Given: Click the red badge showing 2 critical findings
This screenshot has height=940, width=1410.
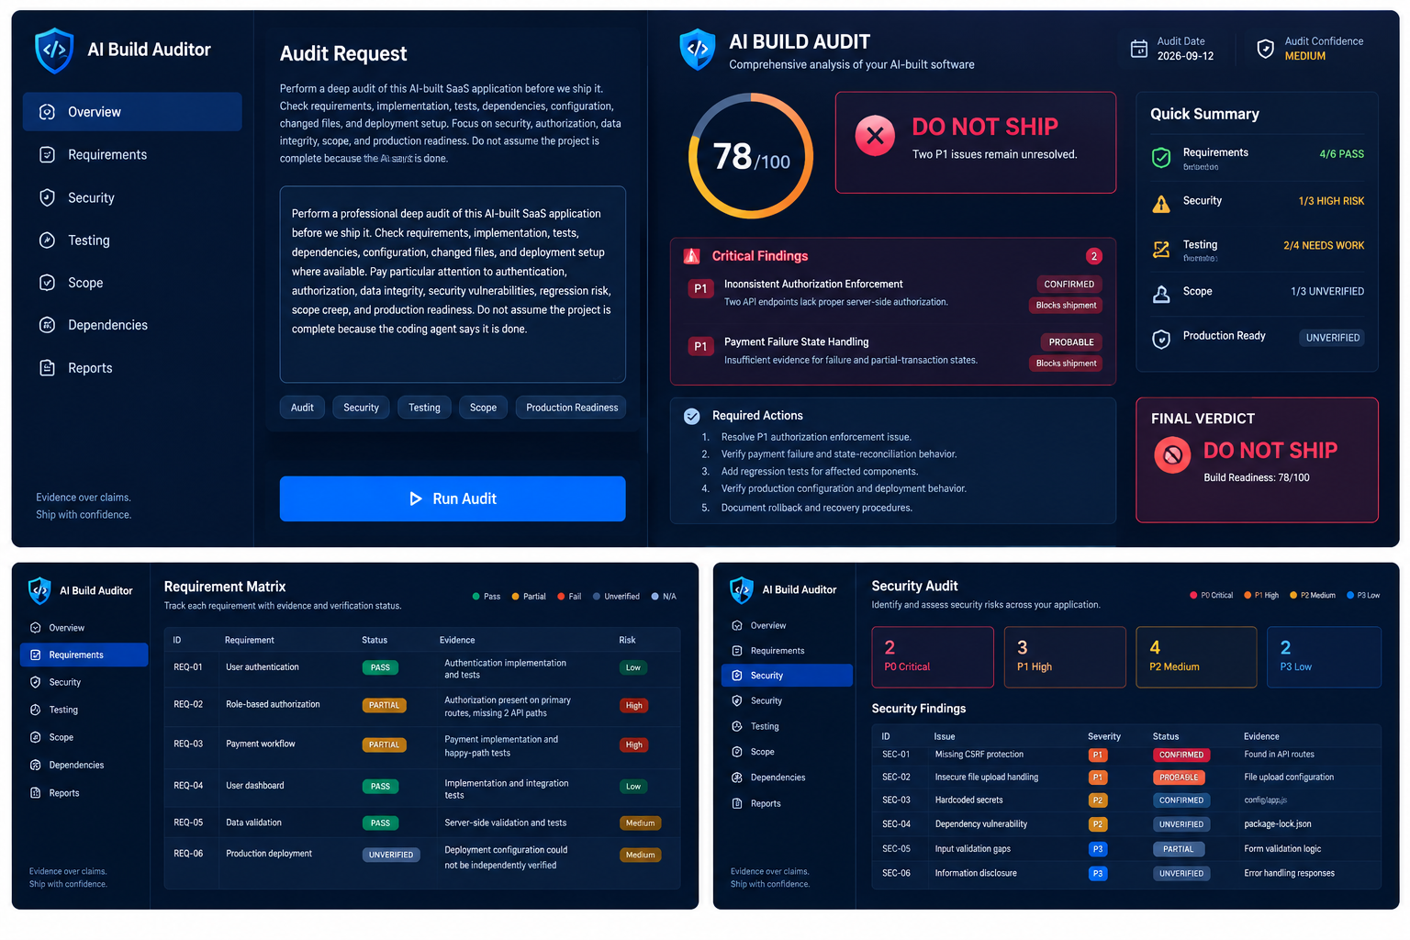Looking at the screenshot, I should 1093,256.
